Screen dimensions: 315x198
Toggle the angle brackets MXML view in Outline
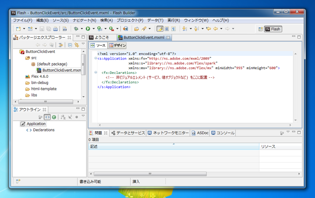click(x=47, y=117)
